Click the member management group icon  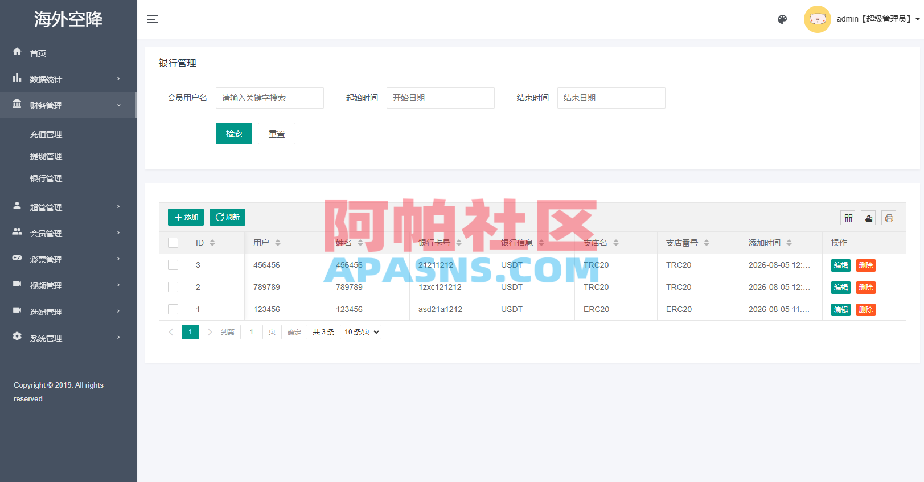point(17,232)
